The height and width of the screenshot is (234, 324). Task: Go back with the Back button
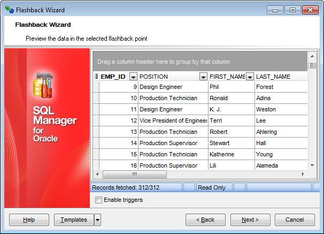point(205,220)
